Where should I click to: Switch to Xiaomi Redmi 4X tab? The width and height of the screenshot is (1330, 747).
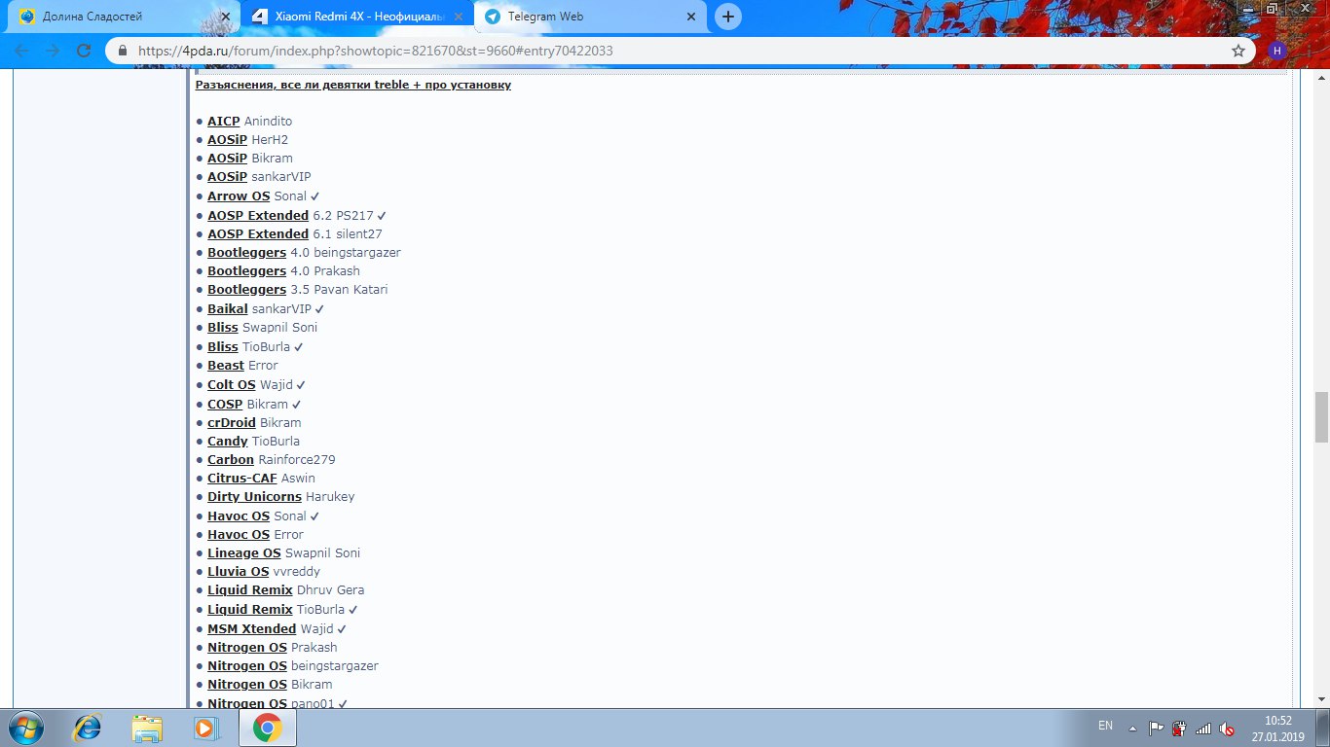click(x=357, y=17)
